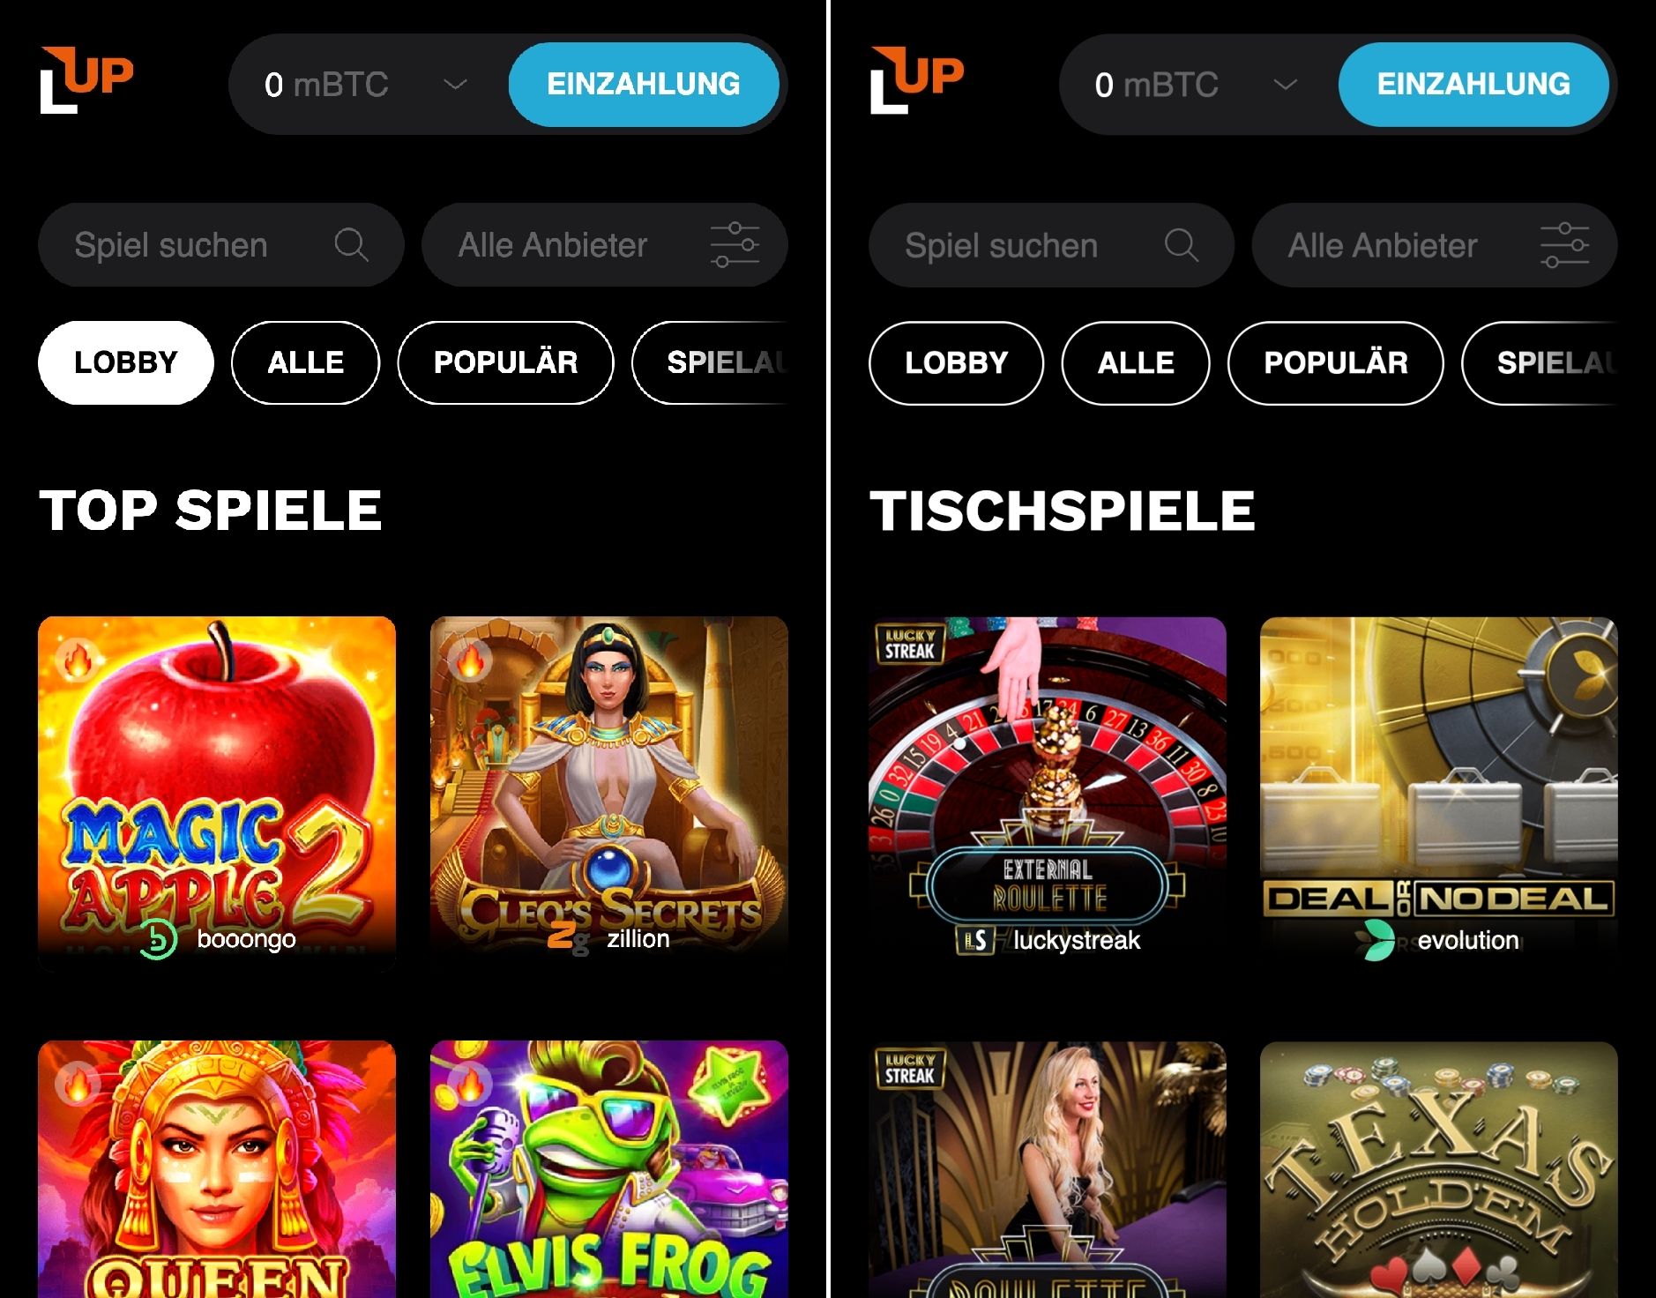Open provider filter sliders icon in left panel

[735, 245]
